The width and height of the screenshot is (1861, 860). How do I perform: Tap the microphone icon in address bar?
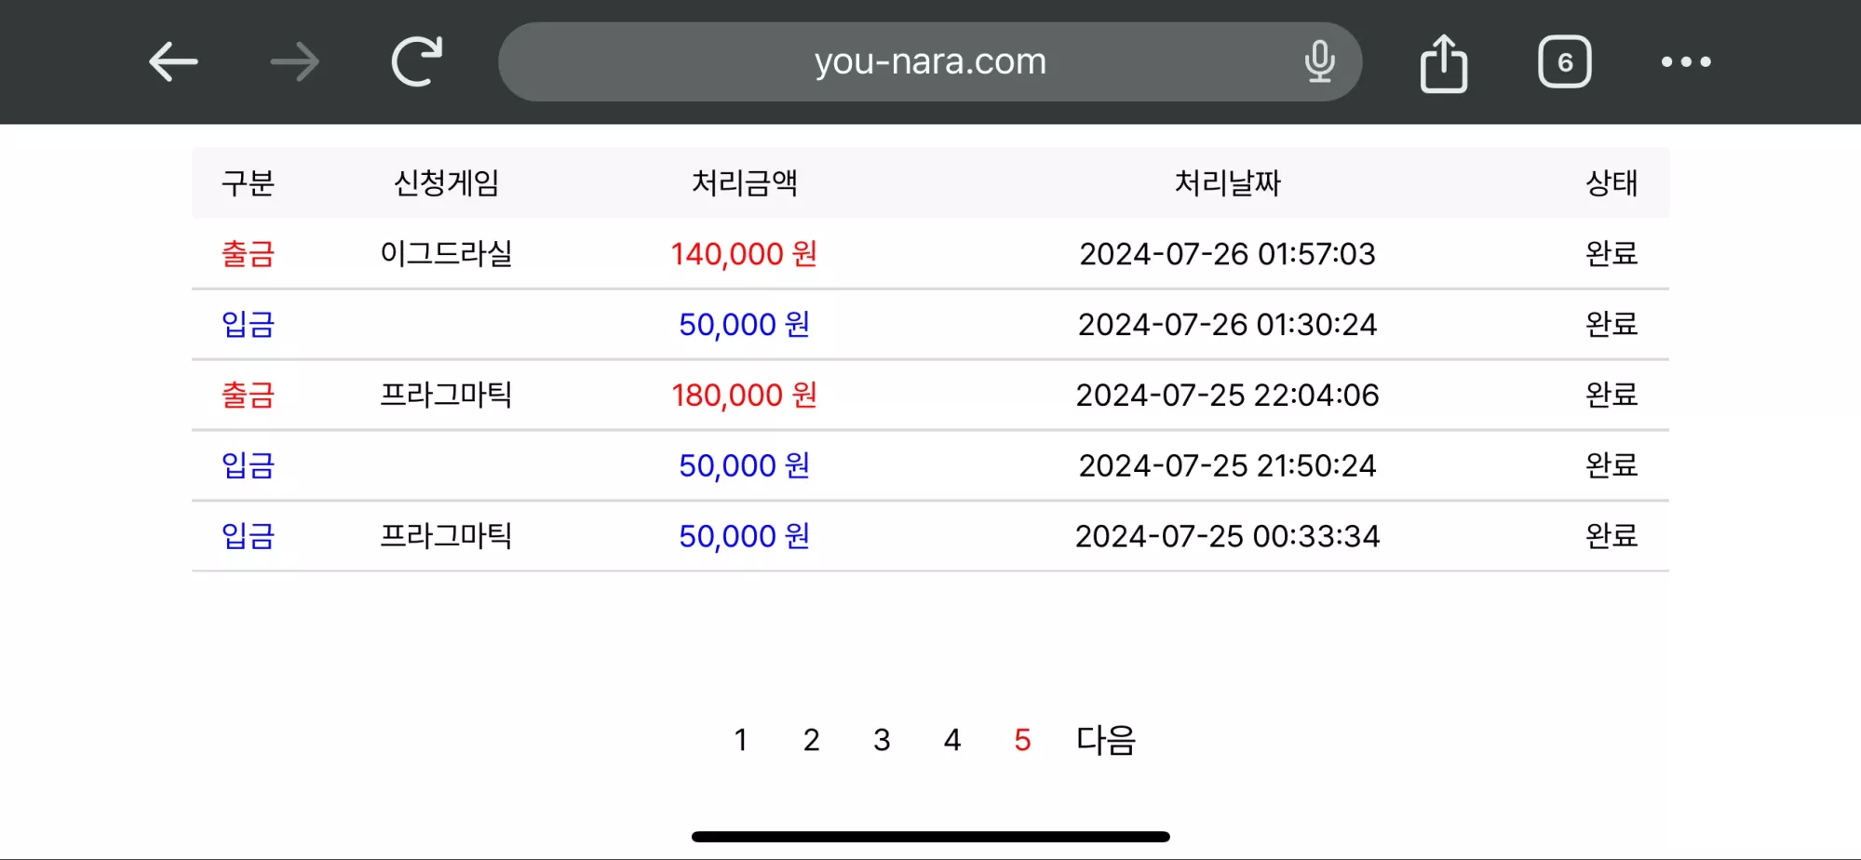click(1319, 61)
